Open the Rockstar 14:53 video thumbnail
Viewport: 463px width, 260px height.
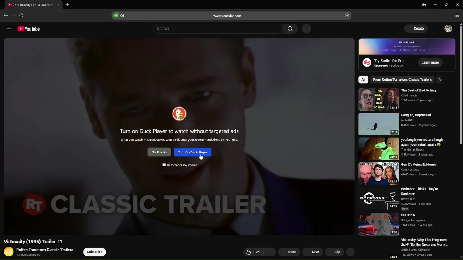pos(379,198)
